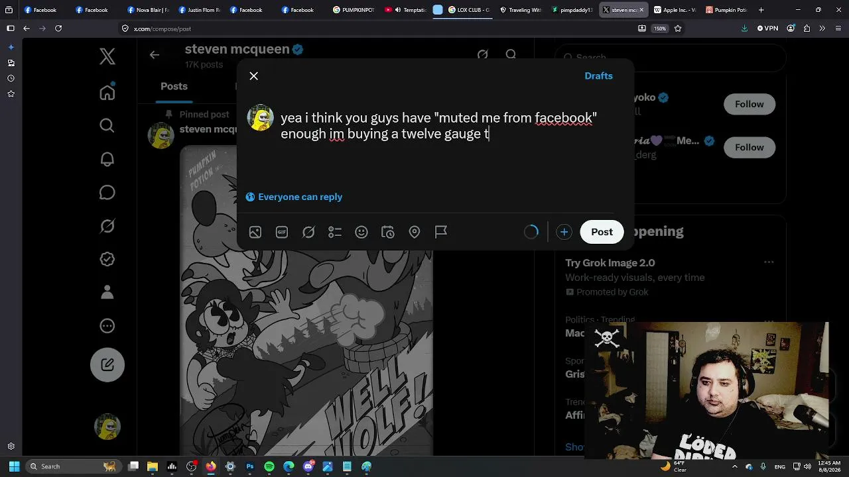The image size is (849, 477).
Task: Open Photoshop from the taskbar
Action: pos(250,466)
